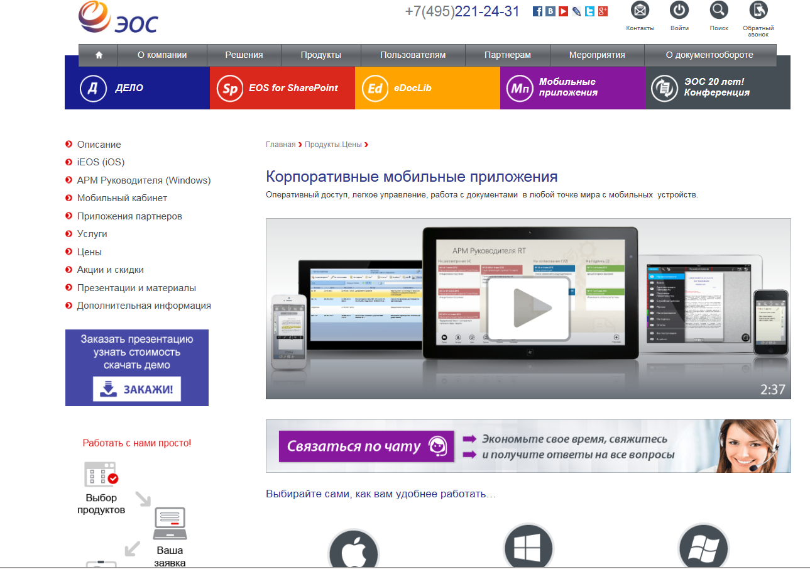Open the Google Plus social icon
The height and width of the screenshot is (569, 810).
(603, 11)
